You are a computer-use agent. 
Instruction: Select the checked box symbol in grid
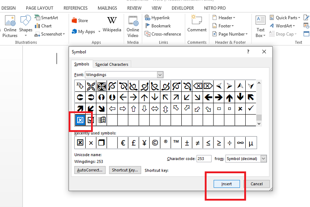pos(91,120)
